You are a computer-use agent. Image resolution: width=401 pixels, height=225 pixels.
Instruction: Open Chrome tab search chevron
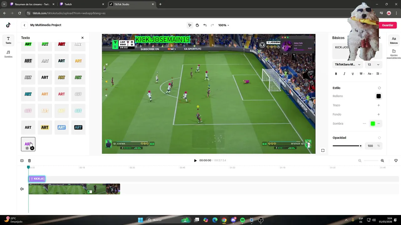(x=4, y=4)
